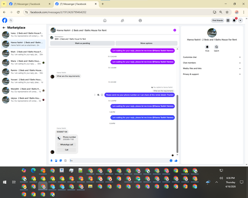Click the purple conversation information icon
The image size is (248, 198).
175,30
